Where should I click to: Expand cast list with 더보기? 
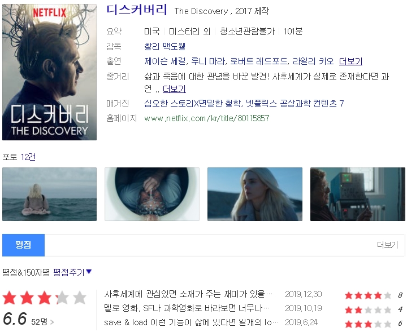pyautogui.click(x=350, y=61)
